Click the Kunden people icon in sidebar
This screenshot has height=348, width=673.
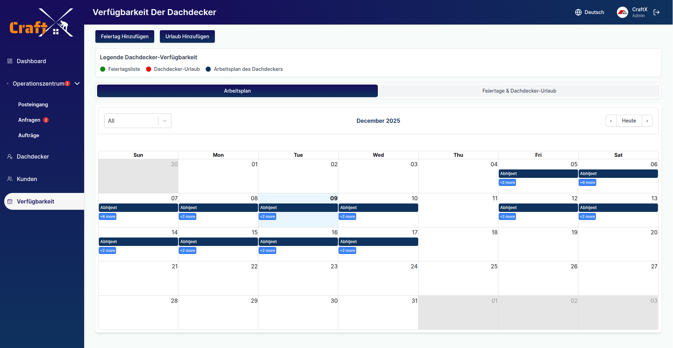click(9, 179)
